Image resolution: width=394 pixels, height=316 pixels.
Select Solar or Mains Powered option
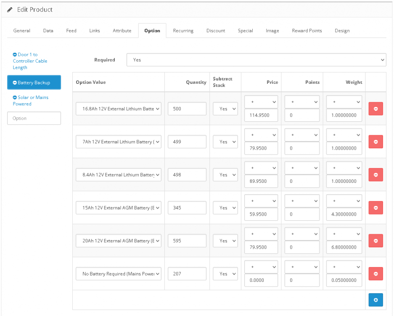click(30, 100)
